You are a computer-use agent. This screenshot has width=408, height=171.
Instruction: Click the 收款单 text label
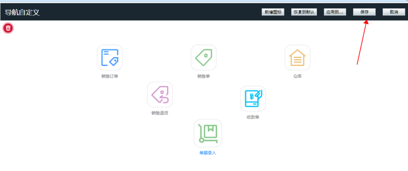point(253,117)
